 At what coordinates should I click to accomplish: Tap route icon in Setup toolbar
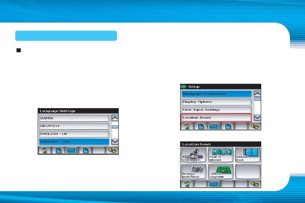(187, 126)
